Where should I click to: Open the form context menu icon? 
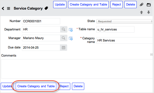click(x=8, y=8)
